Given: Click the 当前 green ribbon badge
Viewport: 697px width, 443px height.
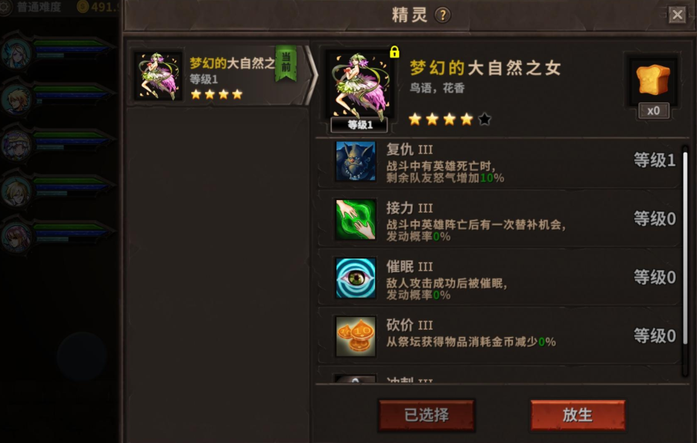Looking at the screenshot, I should pos(286,63).
